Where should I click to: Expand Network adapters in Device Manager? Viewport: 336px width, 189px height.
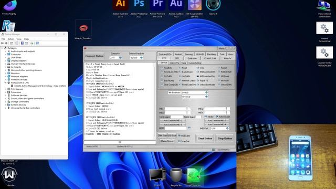point(5,77)
